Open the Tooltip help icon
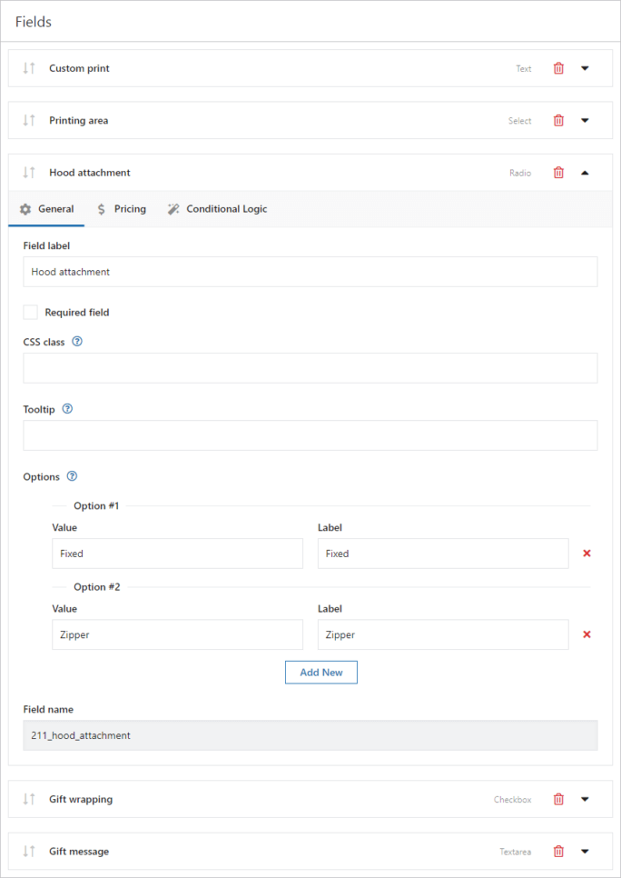Viewport: 621px width, 878px height. tap(68, 409)
